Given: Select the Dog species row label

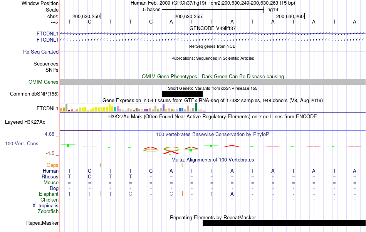Looking at the screenshot, I should point(54,188).
